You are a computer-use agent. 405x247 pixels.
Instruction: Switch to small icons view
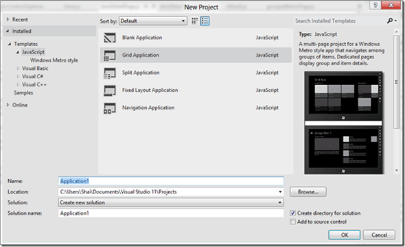pos(194,21)
